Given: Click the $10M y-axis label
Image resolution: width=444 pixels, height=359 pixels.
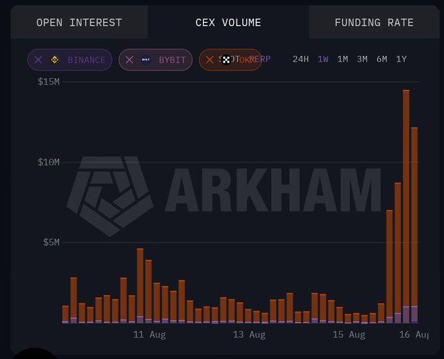Looking at the screenshot, I should point(49,163).
